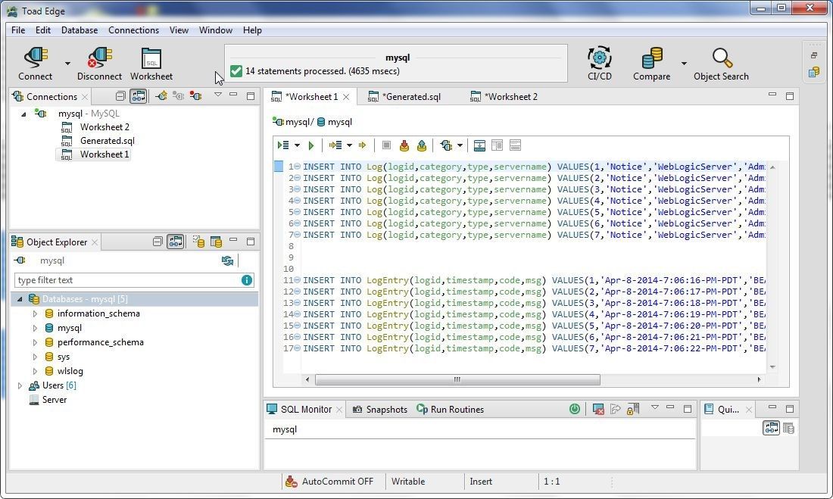Switch to the *Worksheet 2 tab
This screenshot has height=499, width=833.
point(504,97)
